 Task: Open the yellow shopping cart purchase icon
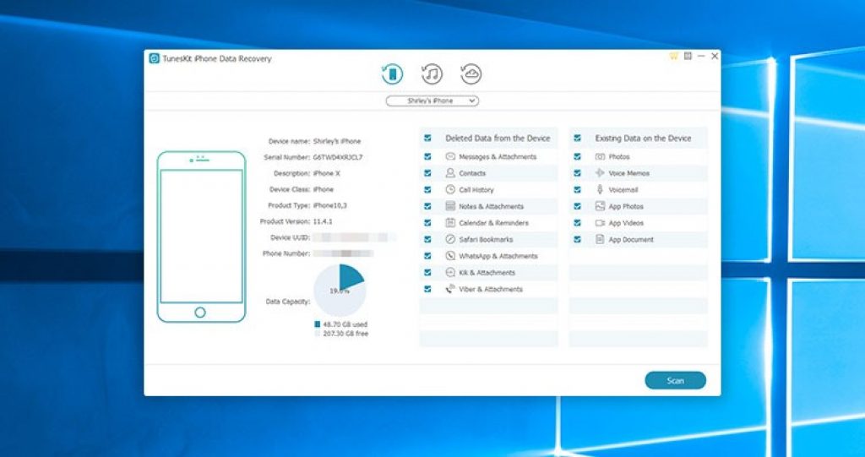coord(673,57)
